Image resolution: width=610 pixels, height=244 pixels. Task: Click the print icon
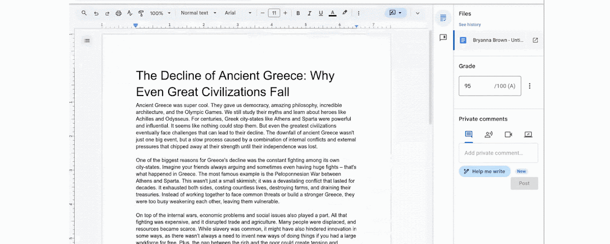(x=118, y=13)
